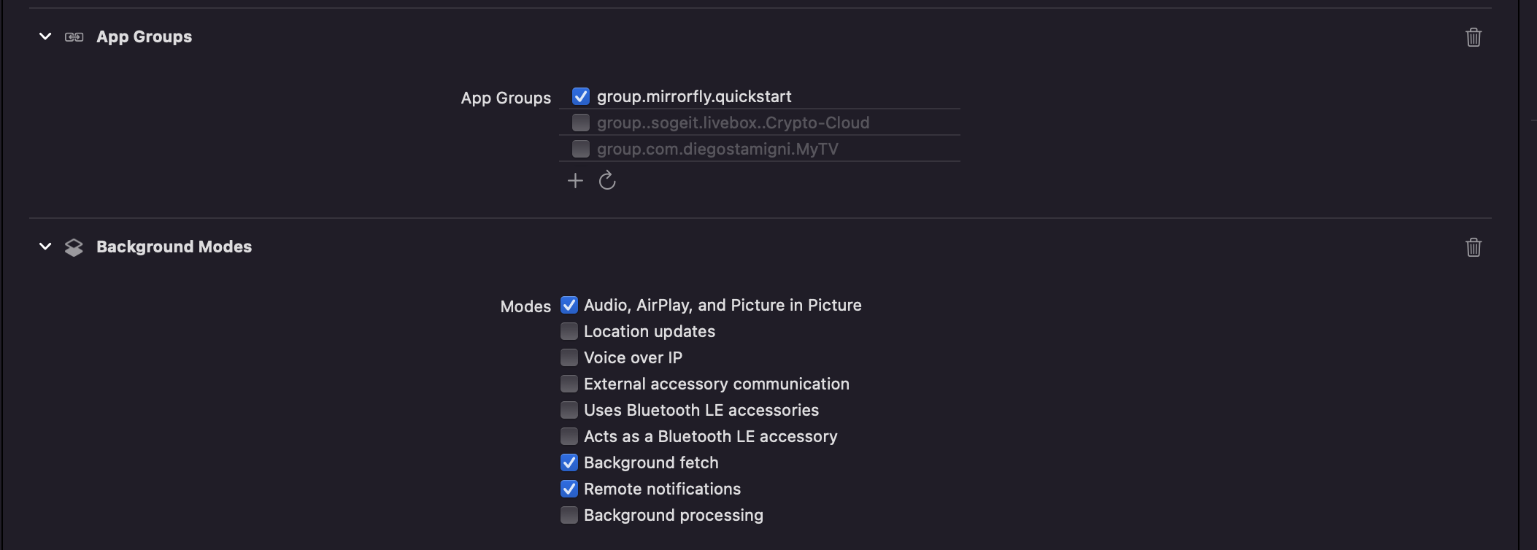1537x550 pixels.
Task: Enable External accessory communication
Action: point(569,384)
